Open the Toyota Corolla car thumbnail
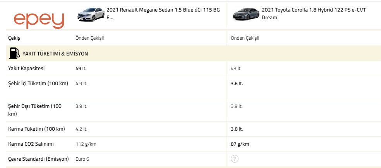Screen dimensions: 381x168 (246, 14)
